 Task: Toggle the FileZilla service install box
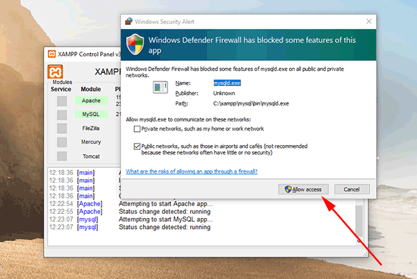(x=62, y=128)
